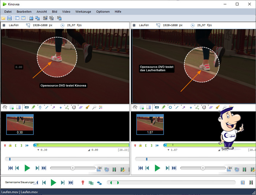Click the stopwatch tool in left toolbar
Image resolution: width=256 pixels, height=195 pixels.
pyautogui.click(x=74, y=107)
